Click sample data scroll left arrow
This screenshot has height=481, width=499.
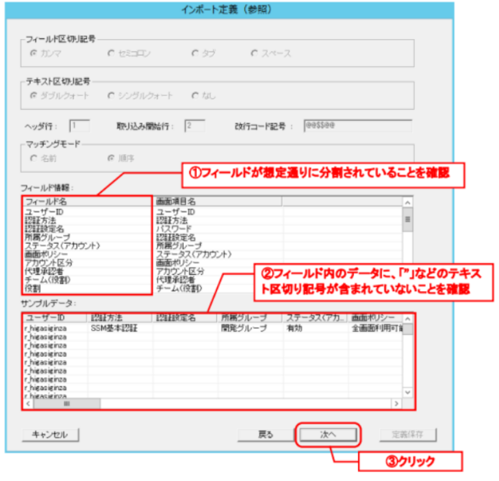(29, 404)
